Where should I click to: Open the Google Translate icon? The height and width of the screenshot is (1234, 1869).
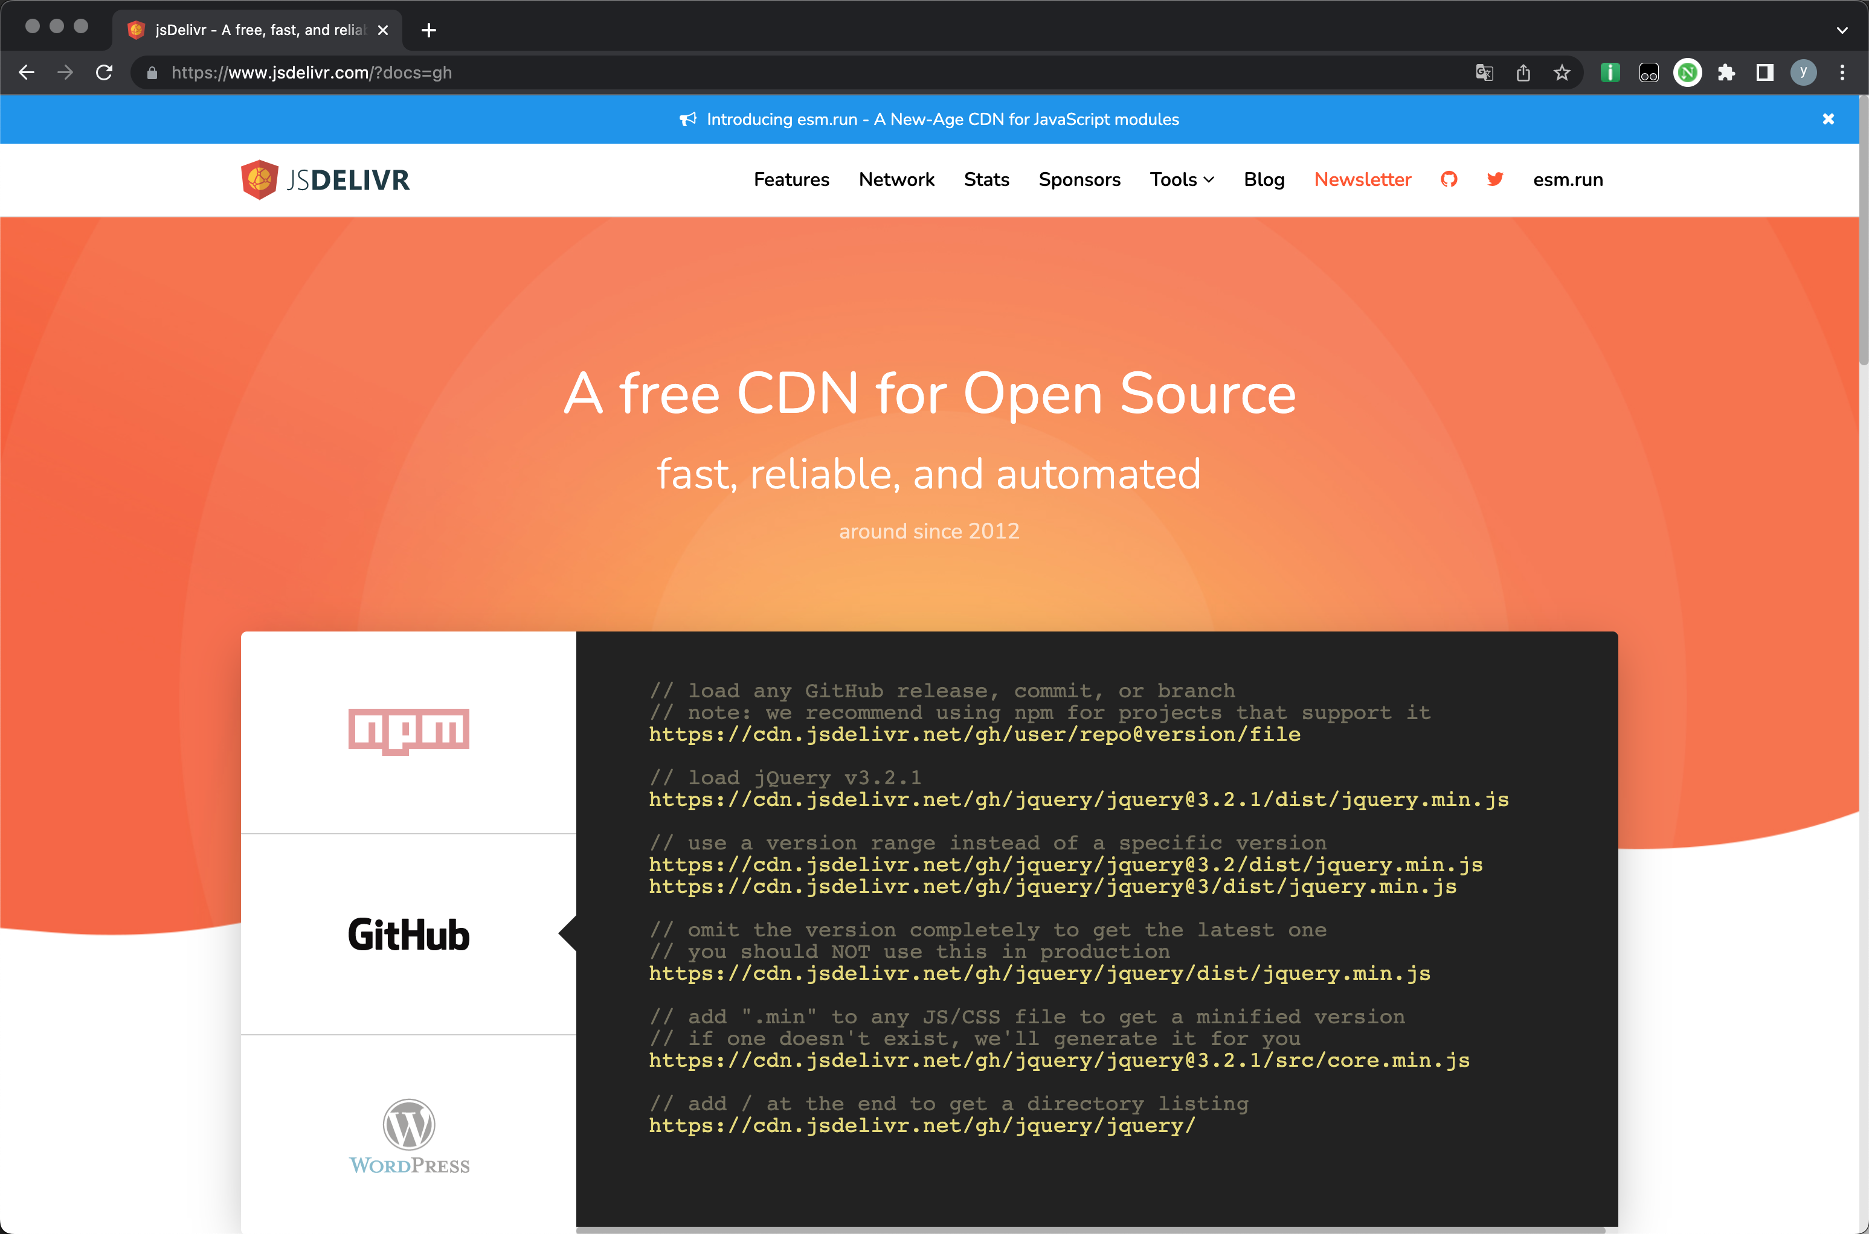pos(1484,73)
